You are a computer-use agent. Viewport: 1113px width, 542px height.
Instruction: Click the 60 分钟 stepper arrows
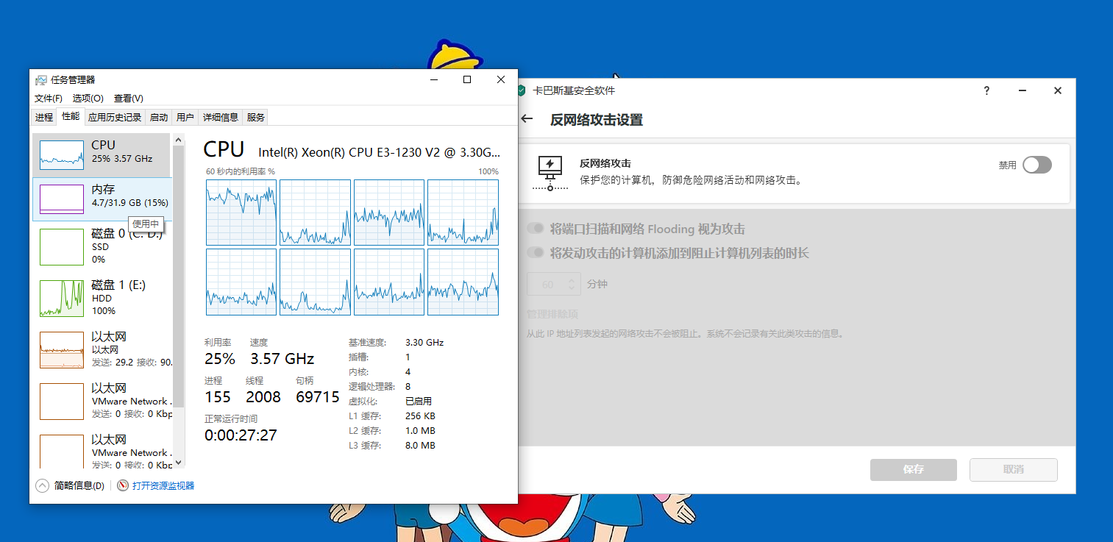573,284
